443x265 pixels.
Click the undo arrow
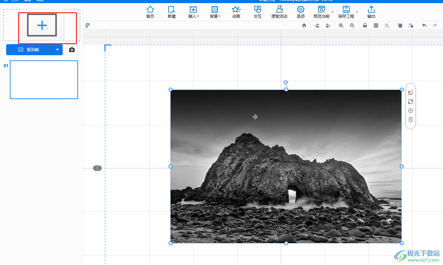coord(424,25)
